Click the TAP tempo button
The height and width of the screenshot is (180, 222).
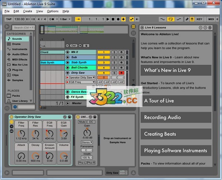tap(9, 19)
